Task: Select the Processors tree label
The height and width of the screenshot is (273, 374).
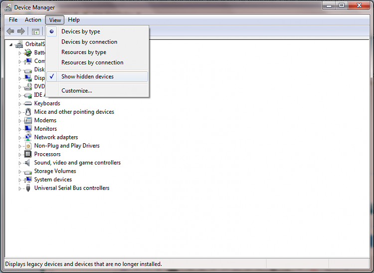Action: tap(47, 154)
